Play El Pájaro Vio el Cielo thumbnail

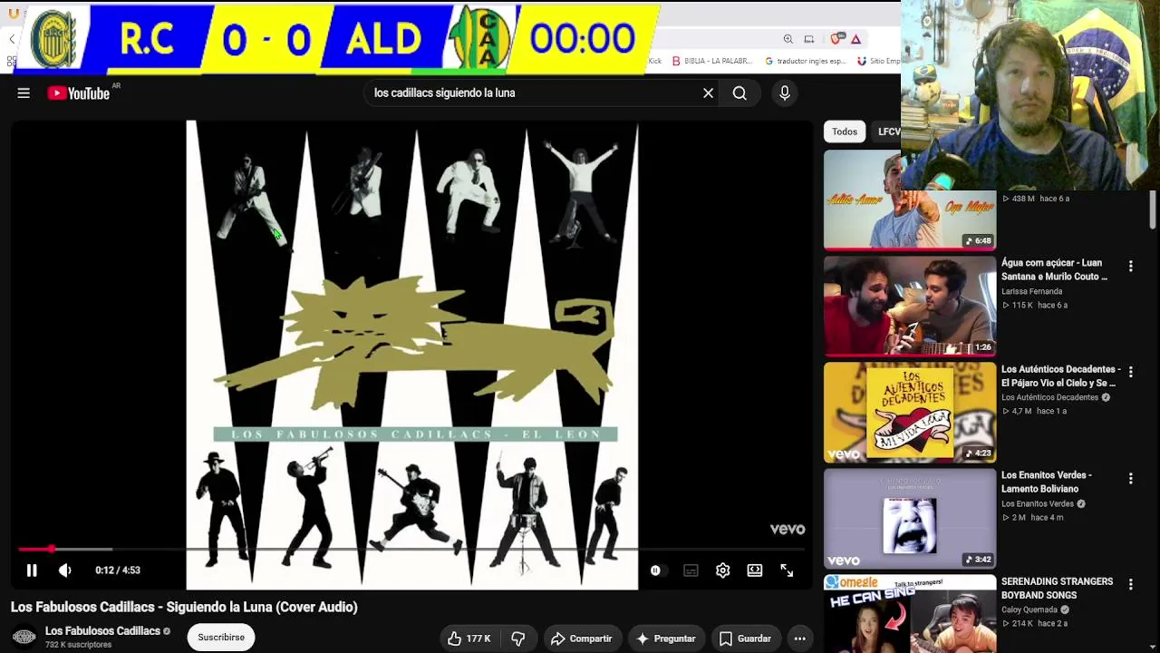click(910, 412)
